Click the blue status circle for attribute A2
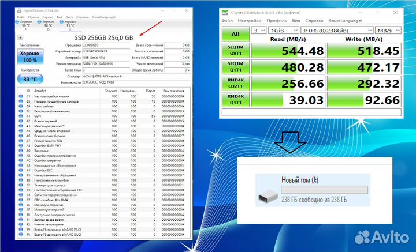The image size is (416, 252). click(21, 121)
